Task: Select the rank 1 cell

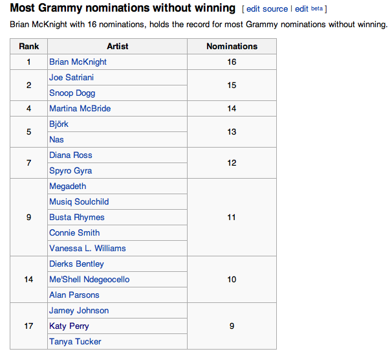Action: pos(28,62)
